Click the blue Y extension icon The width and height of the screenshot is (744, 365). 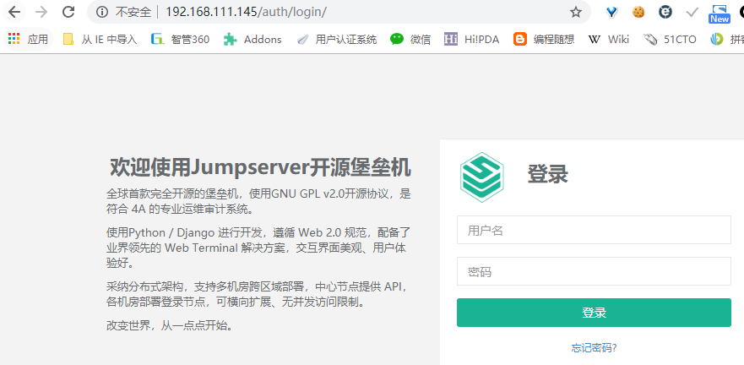click(612, 13)
